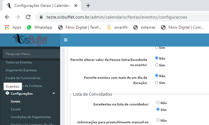The width and height of the screenshot is (209, 125).
Task: Open the WhatsApp bookmark
Action: pyautogui.click(x=39, y=27)
